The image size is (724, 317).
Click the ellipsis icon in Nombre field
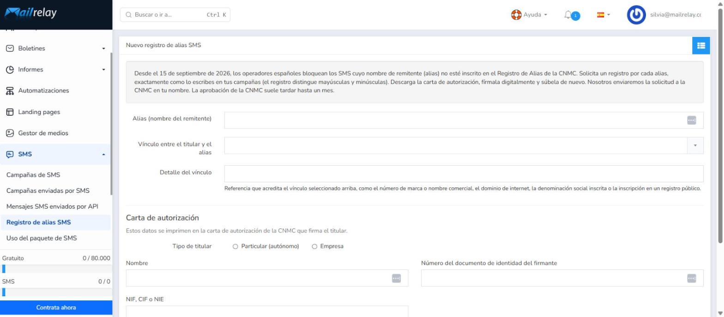coord(396,278)
